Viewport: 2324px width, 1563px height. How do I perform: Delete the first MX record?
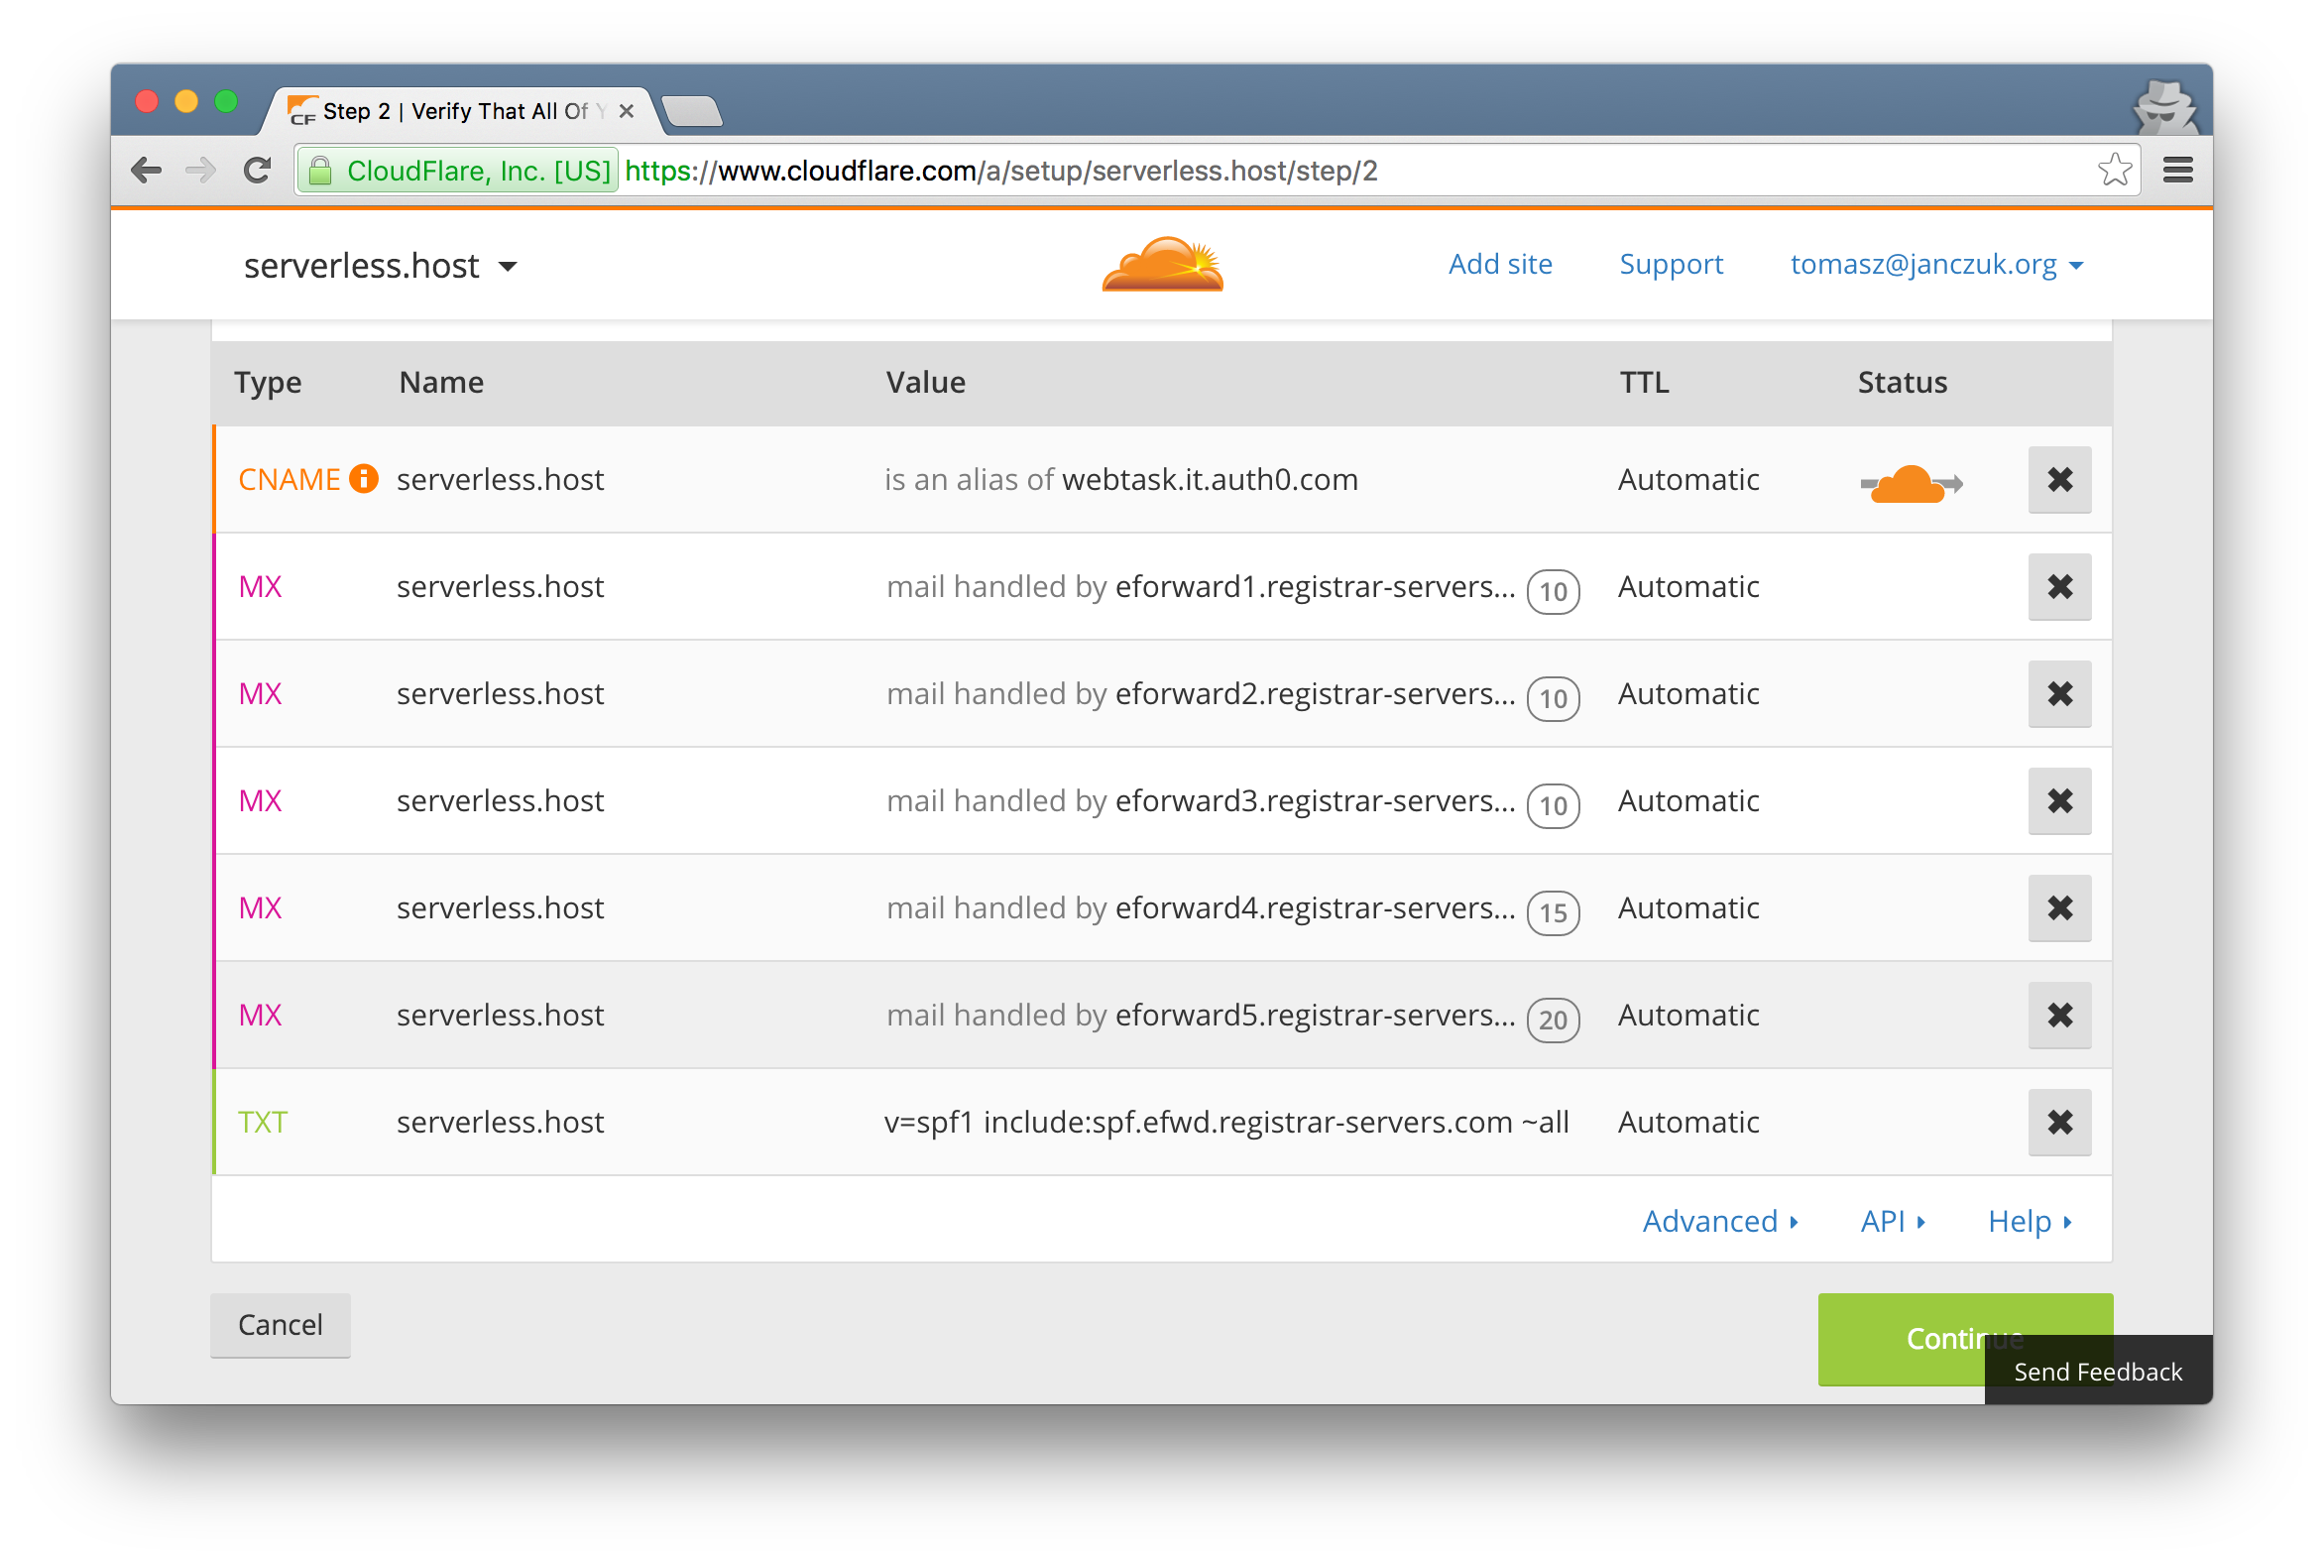pyautogui.click(x=2060, y=586)
